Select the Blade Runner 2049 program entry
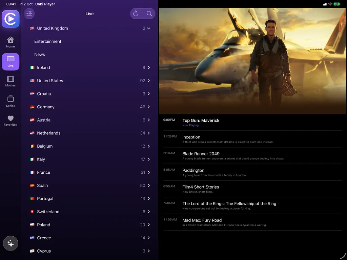Image resolution: width=347 pixels, height=260 pixels. [252, 156]
